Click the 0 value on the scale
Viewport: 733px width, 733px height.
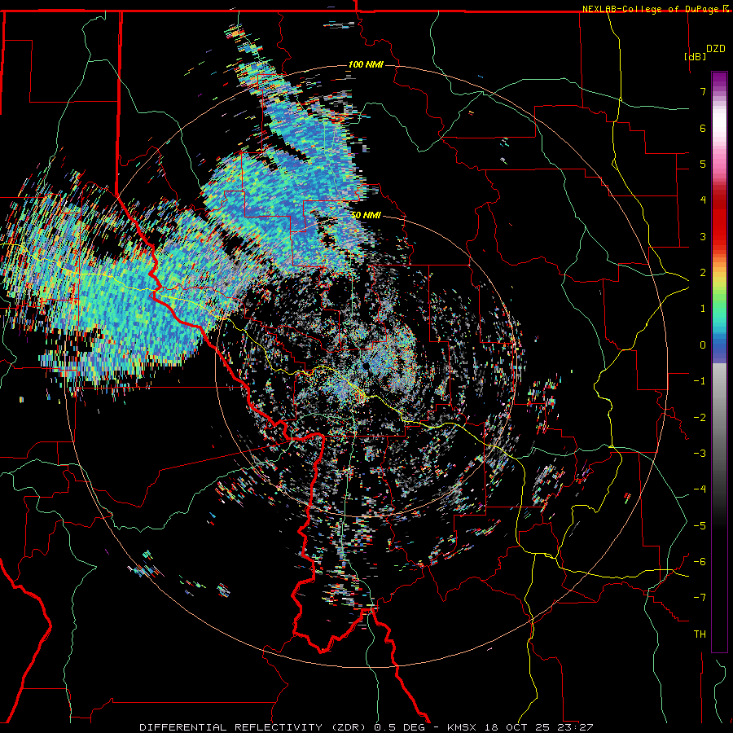pyautogui.click(x=703, y=345)
